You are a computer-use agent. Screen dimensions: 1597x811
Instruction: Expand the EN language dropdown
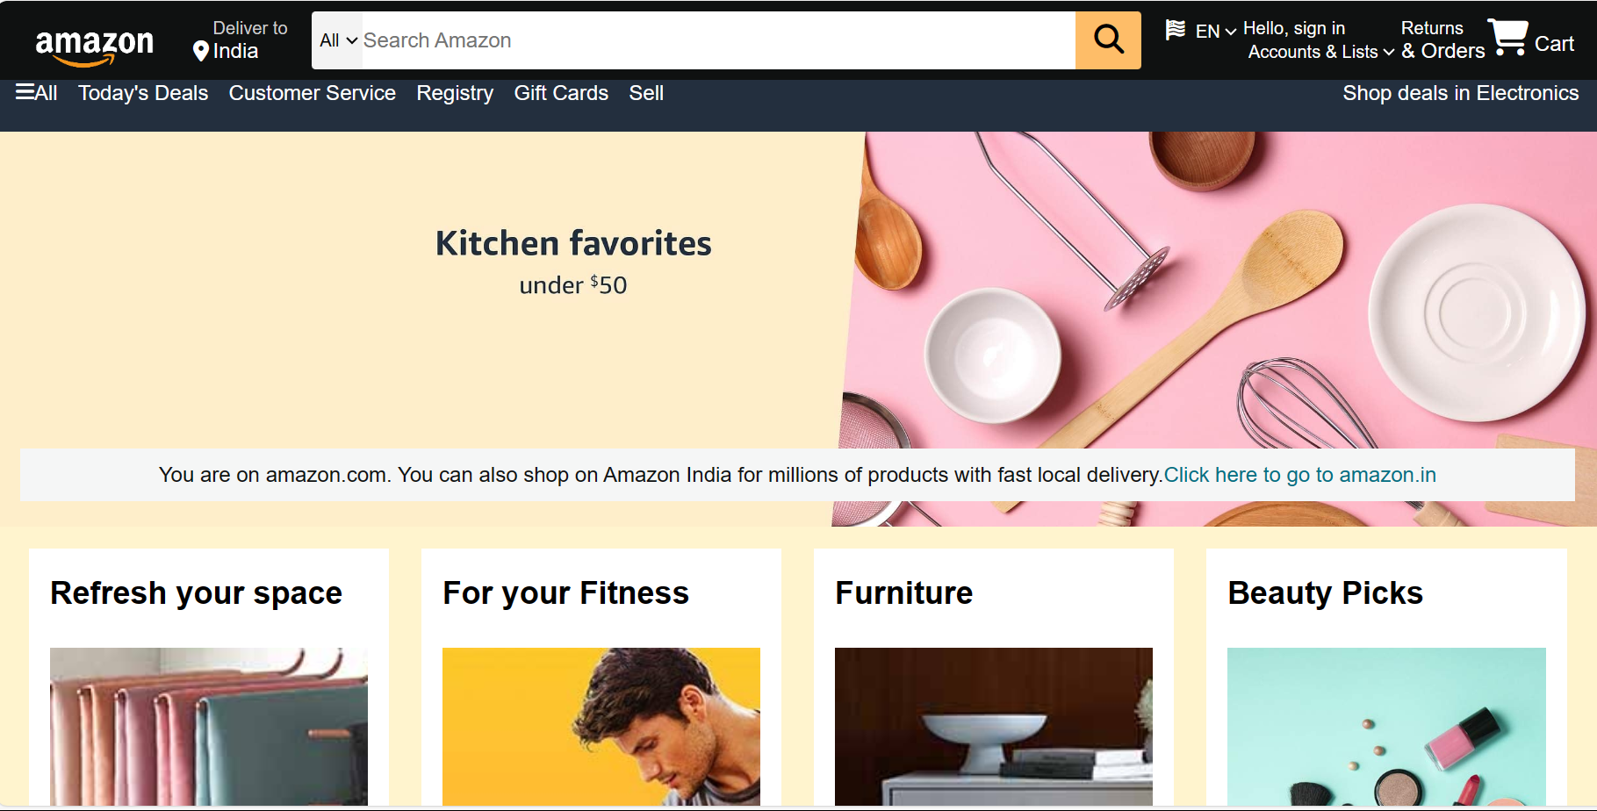pyautogui.click(x=1216, y=32)
